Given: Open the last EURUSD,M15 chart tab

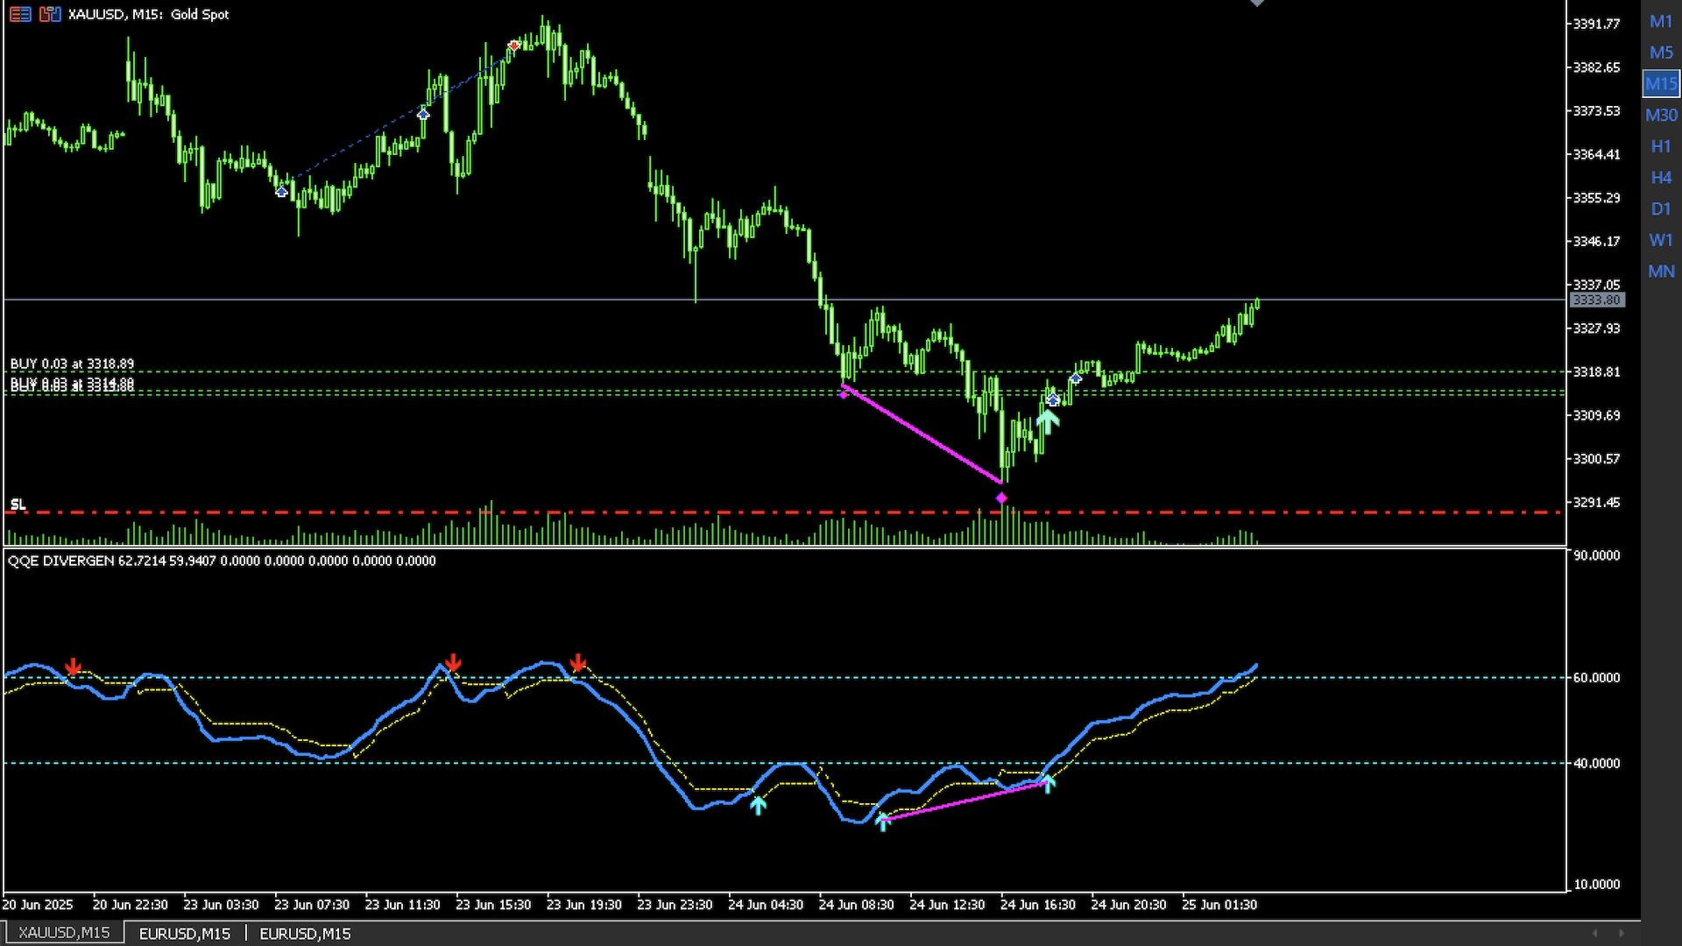Looking at the screenshot, I should 305,934.
